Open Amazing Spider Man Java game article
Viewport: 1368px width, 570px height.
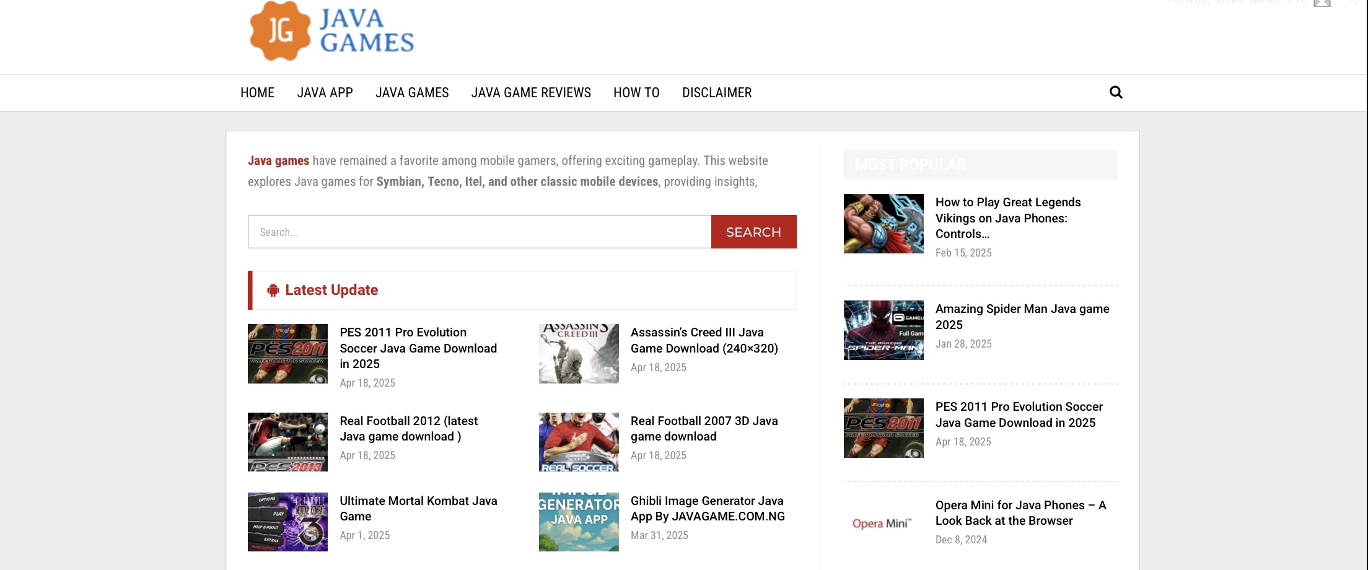(x=1022, y=317)
